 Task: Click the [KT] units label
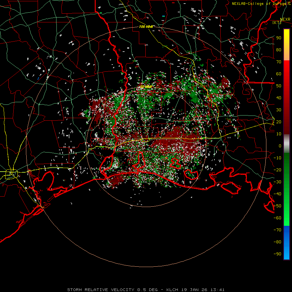tap(277, 22)
